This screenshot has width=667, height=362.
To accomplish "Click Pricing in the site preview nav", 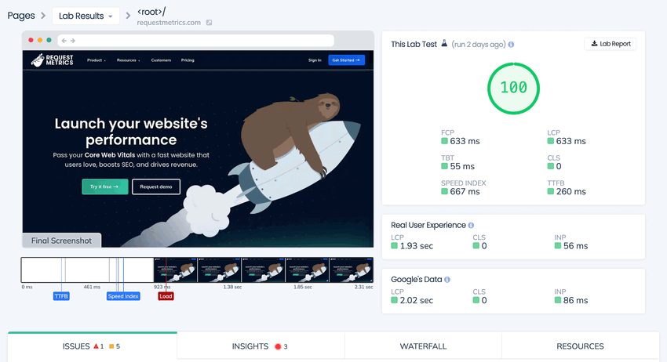I will [188, 60].
